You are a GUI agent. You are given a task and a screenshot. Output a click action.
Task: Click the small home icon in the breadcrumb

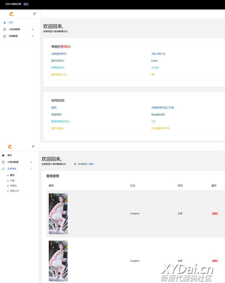click(x=75, y=164)
